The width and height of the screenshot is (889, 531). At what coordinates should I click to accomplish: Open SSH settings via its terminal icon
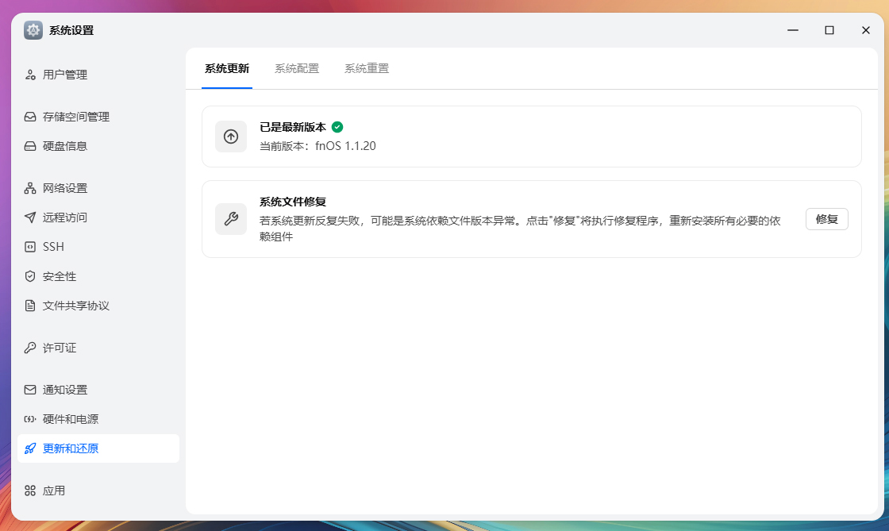32,246
